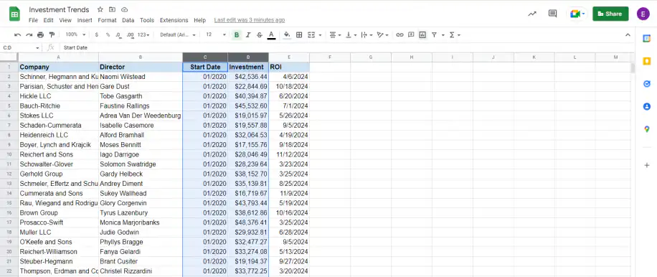This screenshot has width=657, height=277.
Task: Print the spreadsheet
Action: click(40, 34)
